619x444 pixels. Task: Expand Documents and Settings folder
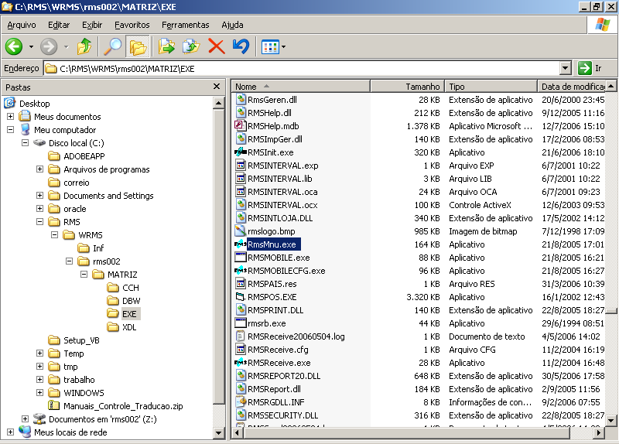click(39, 196)
